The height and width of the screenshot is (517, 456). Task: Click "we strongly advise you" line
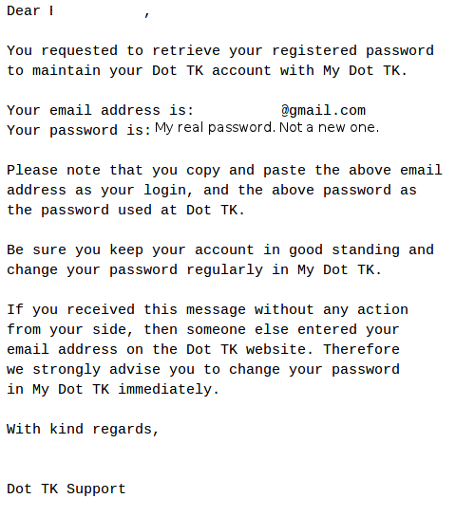203,370
